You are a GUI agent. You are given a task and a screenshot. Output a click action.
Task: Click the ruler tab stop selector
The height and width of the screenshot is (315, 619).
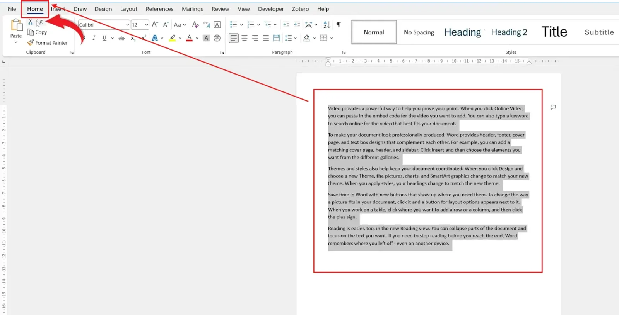click(x=4, y=62)
